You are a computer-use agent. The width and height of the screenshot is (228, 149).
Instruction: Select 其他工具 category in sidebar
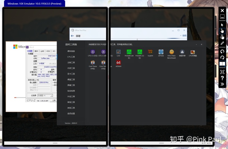point(71,108)
